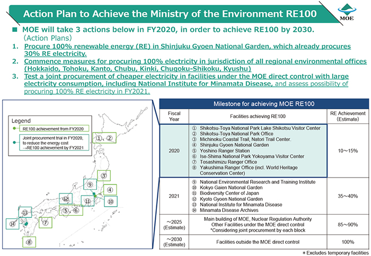Click 'RE Achievement (Estimate)' column header
Screen dimensions: 371x256
pyautogui.click(x=348, y=116)
